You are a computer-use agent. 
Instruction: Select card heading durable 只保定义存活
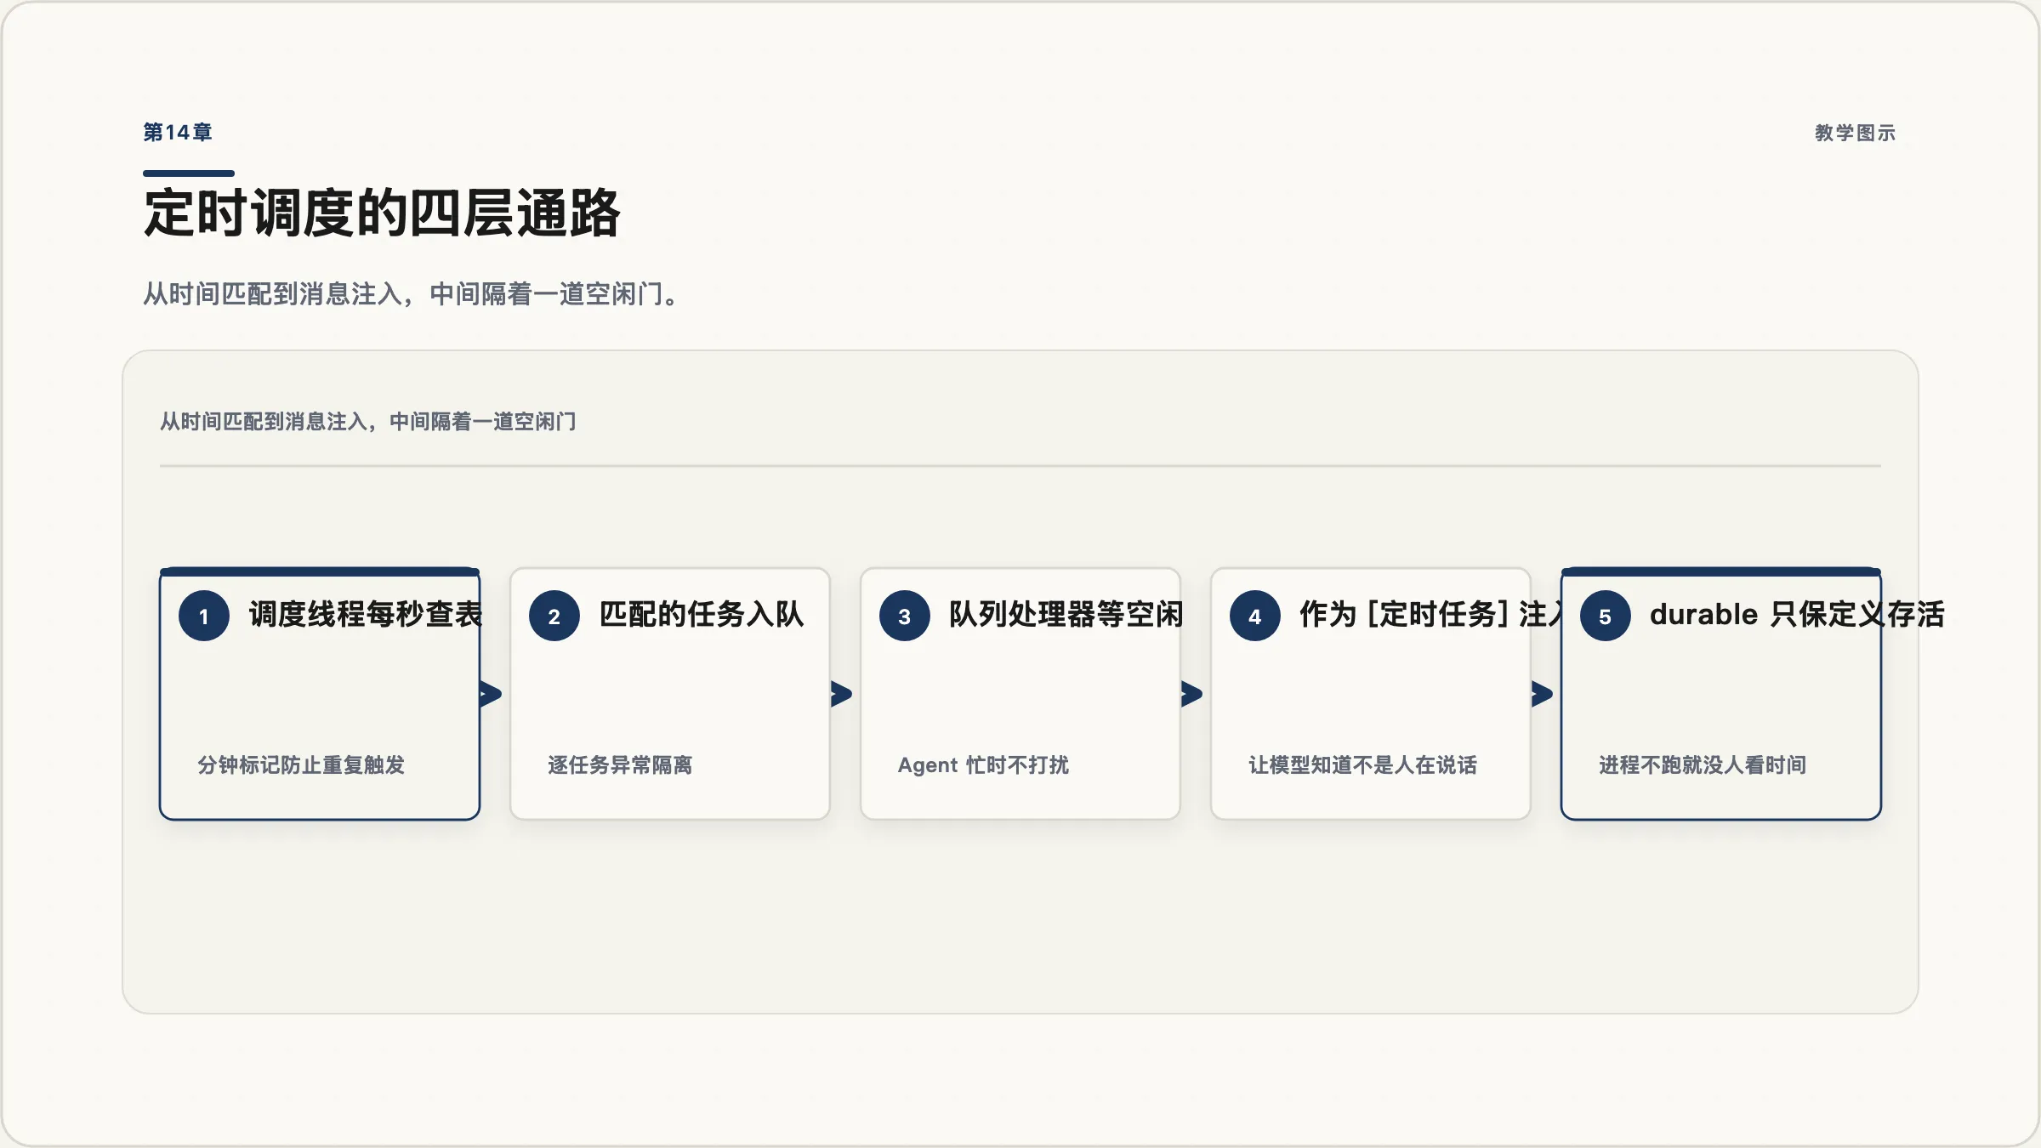(1797, 614)
